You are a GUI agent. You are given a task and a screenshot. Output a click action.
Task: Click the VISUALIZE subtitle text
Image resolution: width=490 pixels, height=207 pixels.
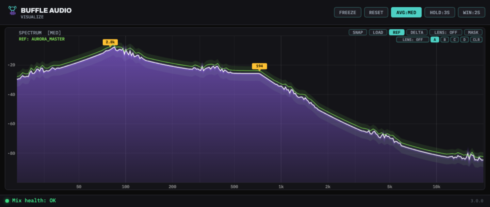[32, 17]
